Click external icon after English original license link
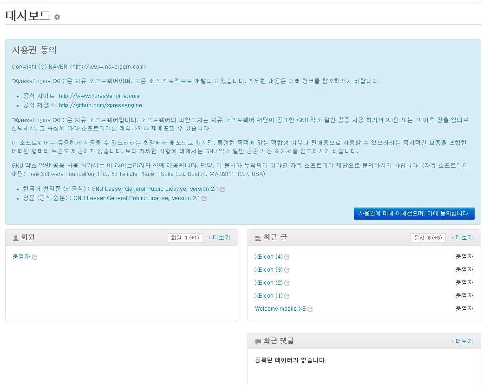This screenshot has height=385, width=496. 204,198
